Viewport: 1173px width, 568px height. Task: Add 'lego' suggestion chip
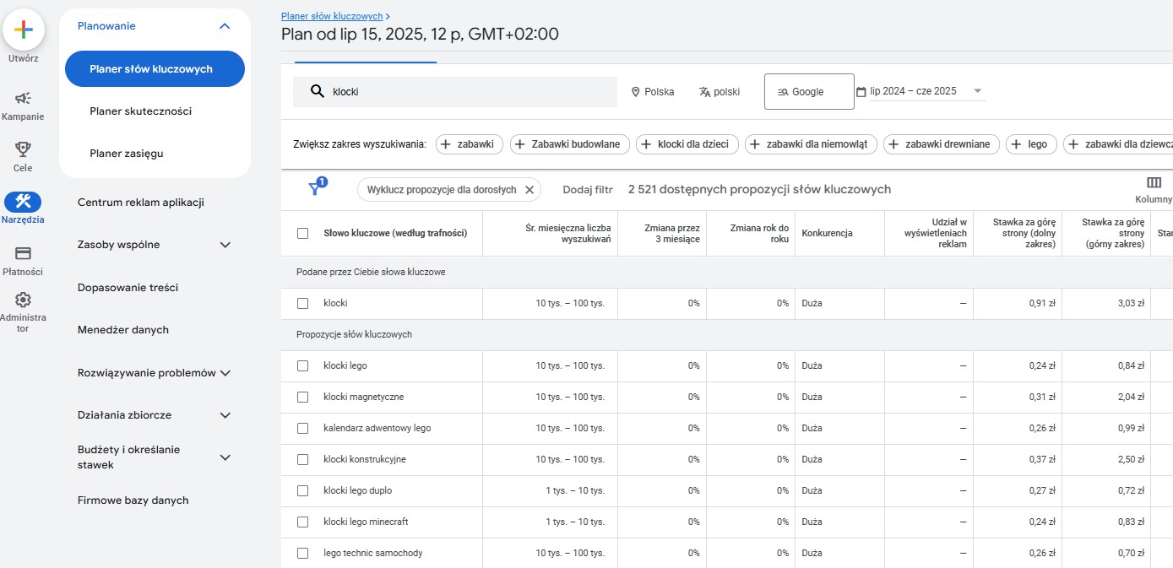click(1031, 144)
